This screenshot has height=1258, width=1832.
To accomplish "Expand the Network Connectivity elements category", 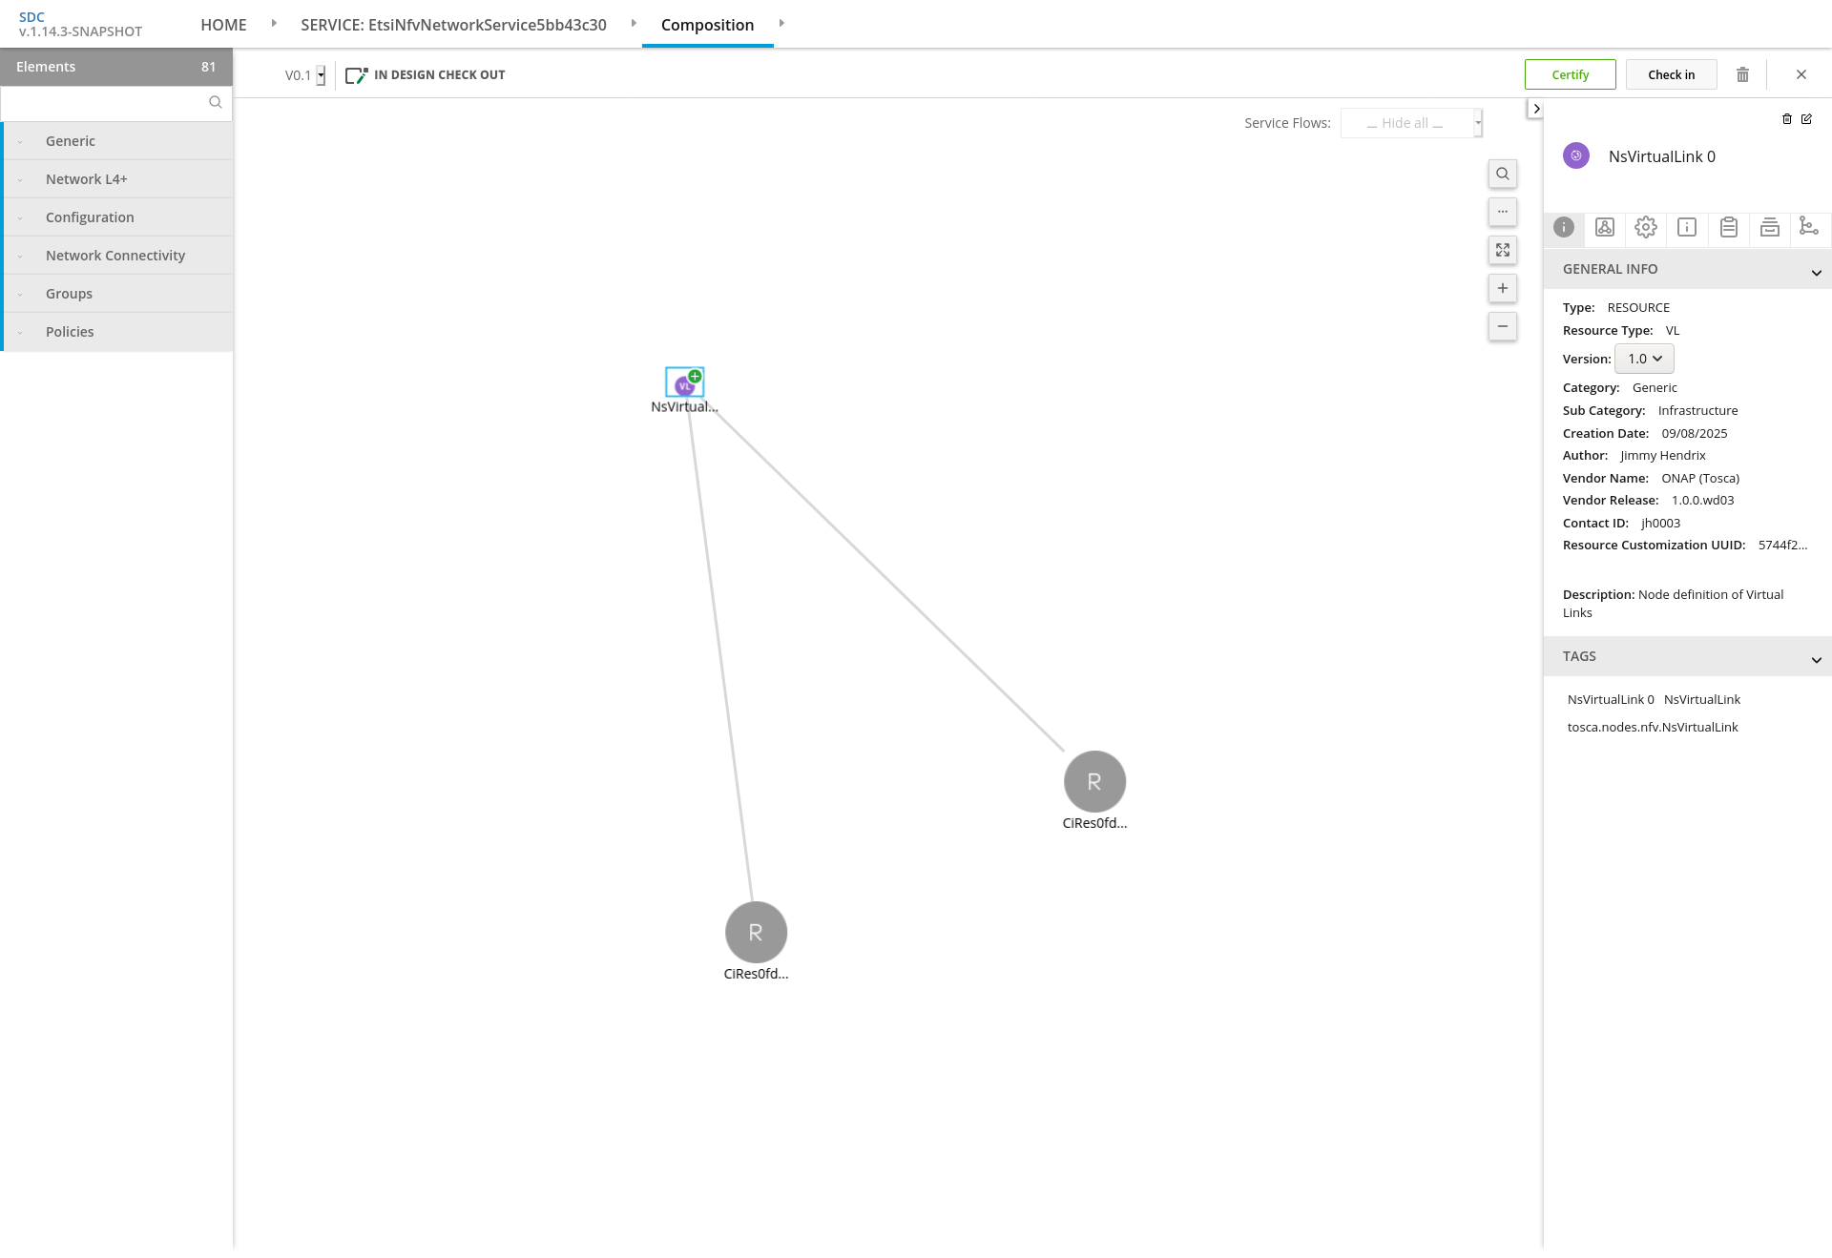I will [115, 256].
